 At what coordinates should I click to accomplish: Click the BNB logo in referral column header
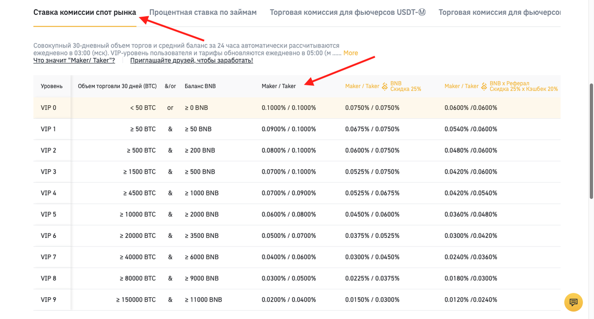[x=484, y=86]
